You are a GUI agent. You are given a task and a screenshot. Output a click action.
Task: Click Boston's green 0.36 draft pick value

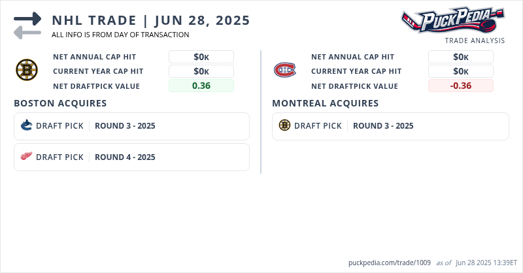(201, 86)
